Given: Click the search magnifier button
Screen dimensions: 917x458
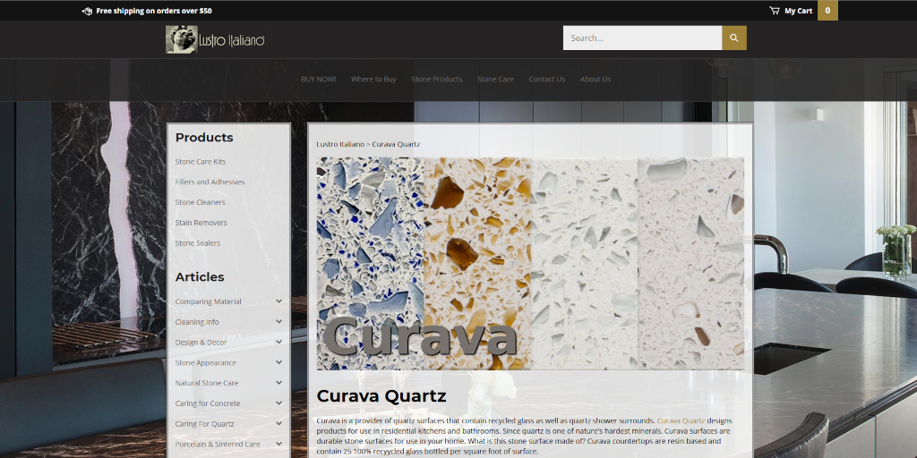Looking at the screenshot, I should tap(734, 38).
